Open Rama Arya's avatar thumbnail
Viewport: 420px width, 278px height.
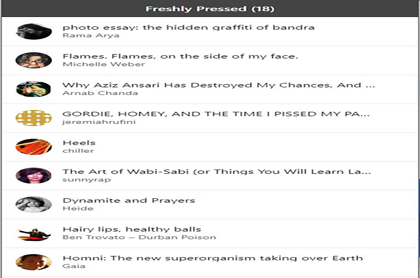[34, 31]
